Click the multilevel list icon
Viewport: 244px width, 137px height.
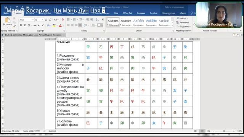(x=81, y=20)
